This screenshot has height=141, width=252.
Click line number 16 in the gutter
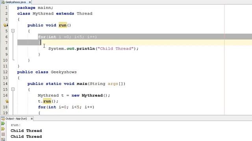tap(5, 95)
